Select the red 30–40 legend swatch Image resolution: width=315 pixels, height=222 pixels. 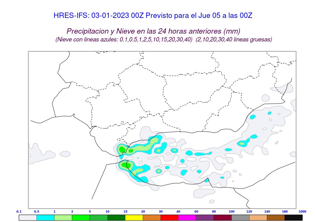click(x=169, y=218)
